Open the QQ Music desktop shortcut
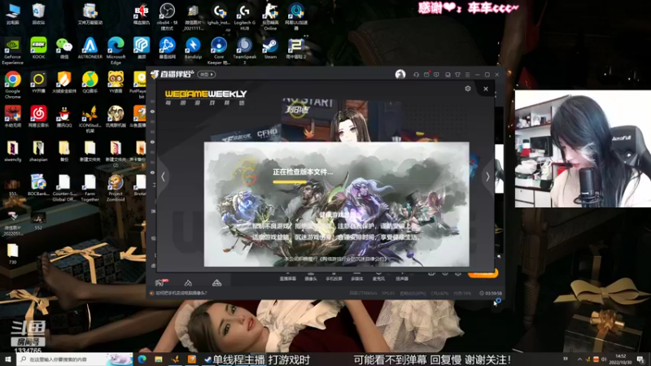This screenshot has width=651, height=366. (90, 82)
